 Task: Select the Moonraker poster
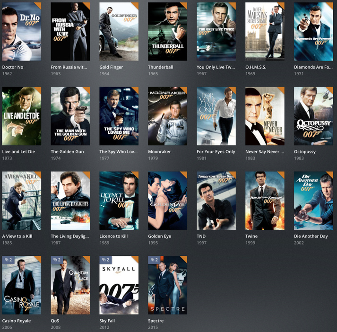coord(167,116)
